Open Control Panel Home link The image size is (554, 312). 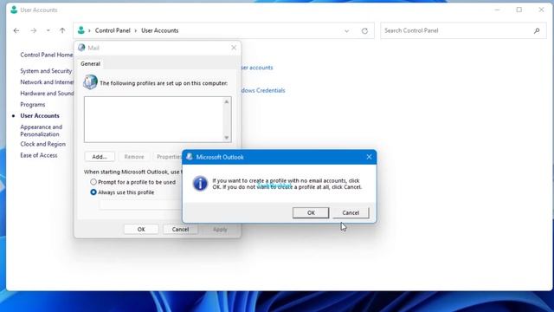(x=46, y=55)
